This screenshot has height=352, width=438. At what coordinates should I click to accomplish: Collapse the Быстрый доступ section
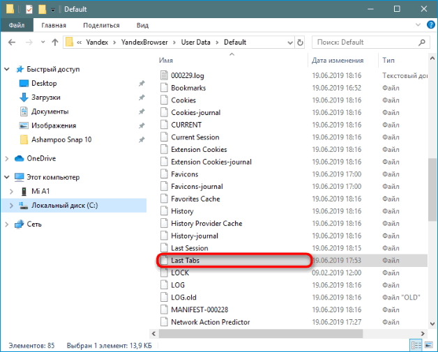tap(7, 70)
